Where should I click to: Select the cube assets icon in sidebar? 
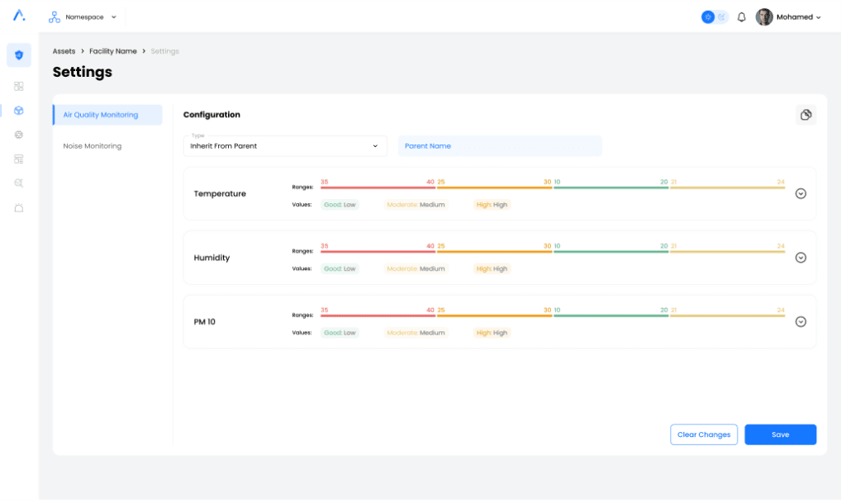(19, 111)
